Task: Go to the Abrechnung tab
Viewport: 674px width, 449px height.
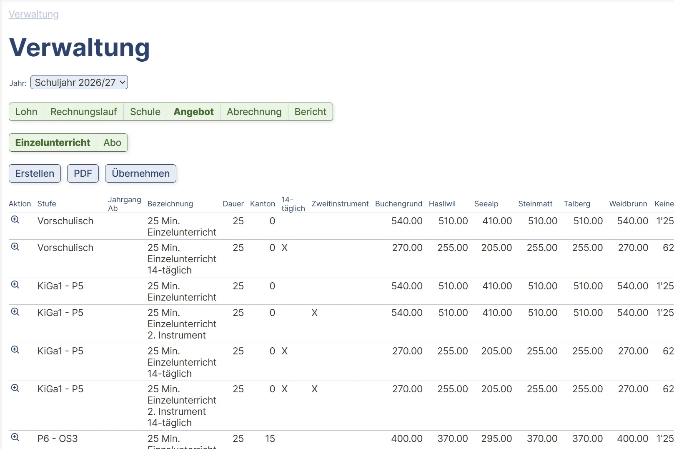Action: pos(254,112)
